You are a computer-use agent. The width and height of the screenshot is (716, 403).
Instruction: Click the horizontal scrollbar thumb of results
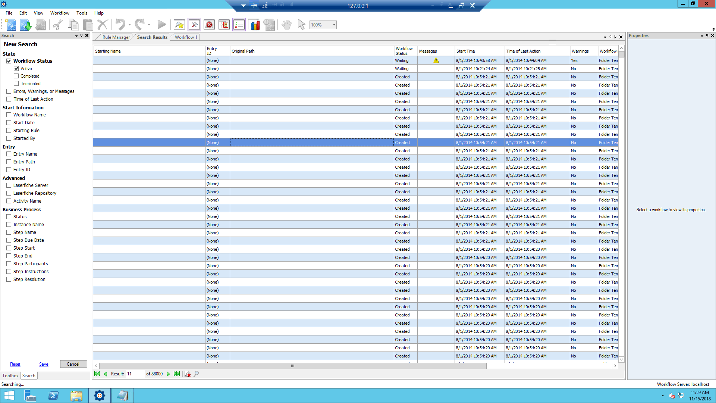tap(292, 366)
